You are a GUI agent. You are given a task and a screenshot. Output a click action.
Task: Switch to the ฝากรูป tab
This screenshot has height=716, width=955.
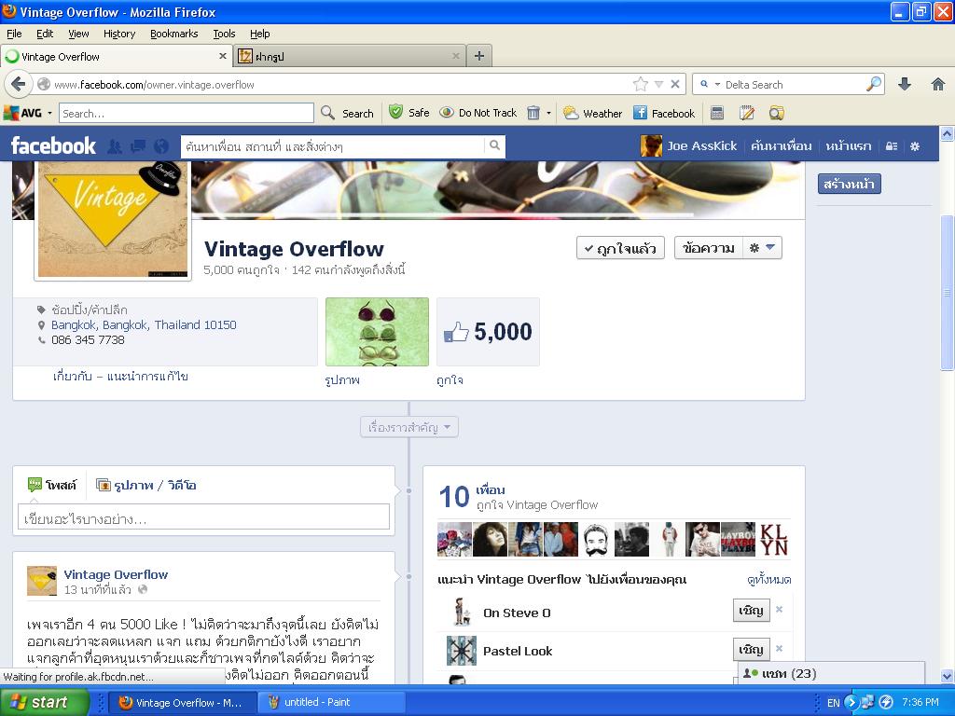(351, 56)
